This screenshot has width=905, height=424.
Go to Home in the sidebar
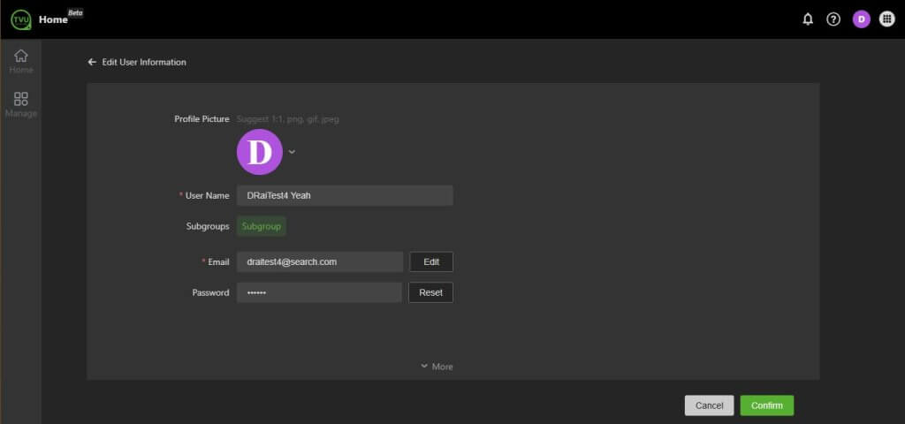pos(21,61)
